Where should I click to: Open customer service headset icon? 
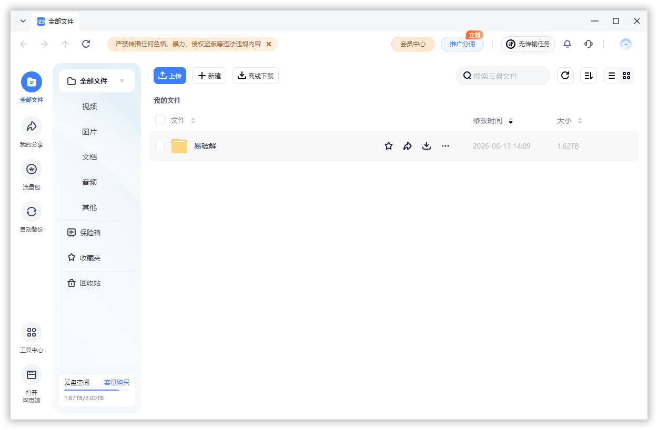pyautogui.click(x=589, y=44)
